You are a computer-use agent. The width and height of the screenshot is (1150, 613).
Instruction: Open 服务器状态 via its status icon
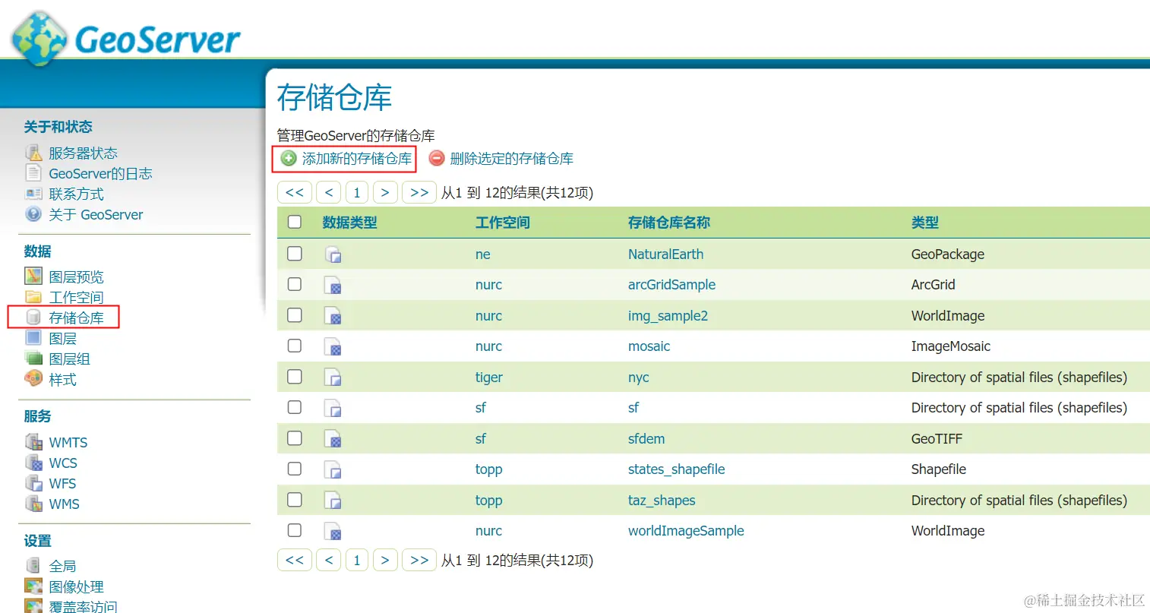pyautogui.click(x=34, y=152)
